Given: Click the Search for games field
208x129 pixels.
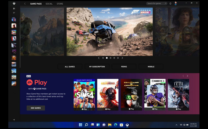Looking at the screenshot, I should click(x=157, y=4).
